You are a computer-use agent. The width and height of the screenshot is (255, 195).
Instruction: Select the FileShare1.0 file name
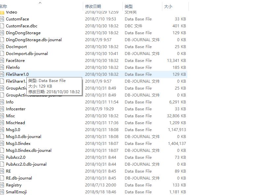(x=17, y=74)
